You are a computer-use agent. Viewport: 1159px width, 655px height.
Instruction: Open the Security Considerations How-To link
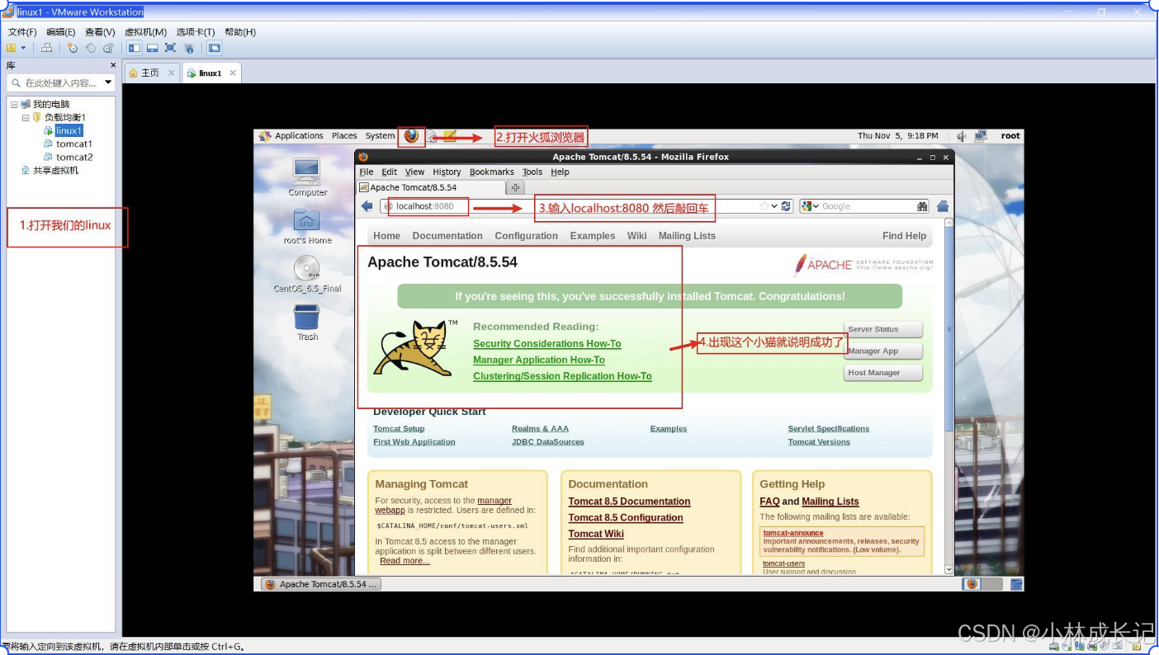pos(546,344)
